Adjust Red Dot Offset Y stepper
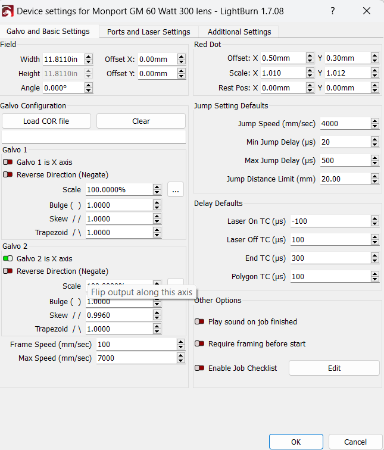Viewport: 384px width, 450px height. (x=375, y=58)
